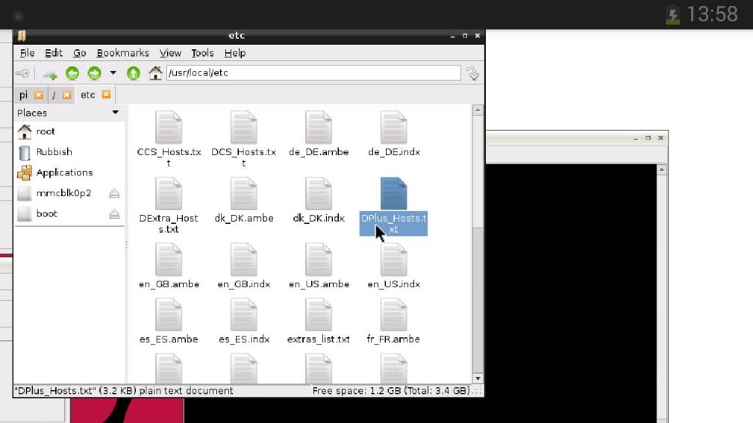Screen dimensions: 753x423
Task: Select the en_US.indx file icon
Action: (x=393, y=260)
